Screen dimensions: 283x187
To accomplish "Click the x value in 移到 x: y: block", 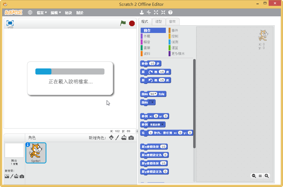I will [x=156, y=116].
